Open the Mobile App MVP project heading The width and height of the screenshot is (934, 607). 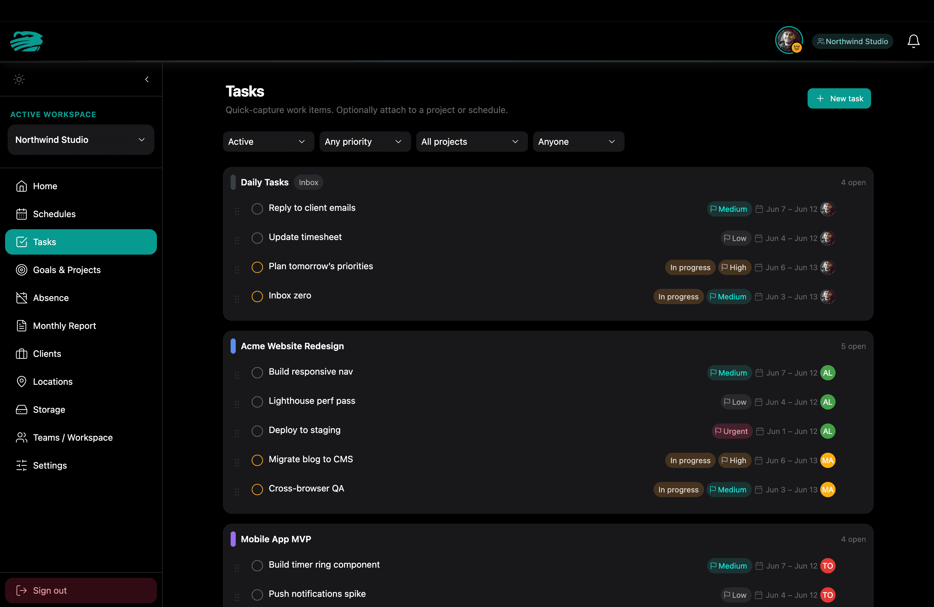click(276, 539)
